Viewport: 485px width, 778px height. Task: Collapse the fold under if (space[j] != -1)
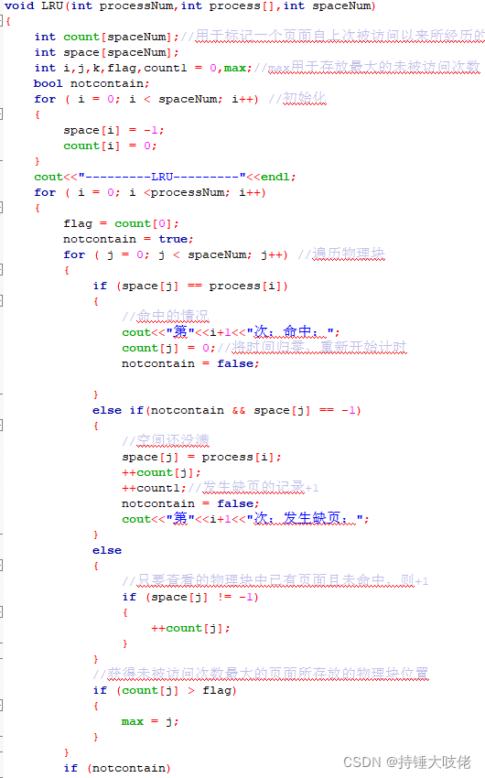click(2, 611)
